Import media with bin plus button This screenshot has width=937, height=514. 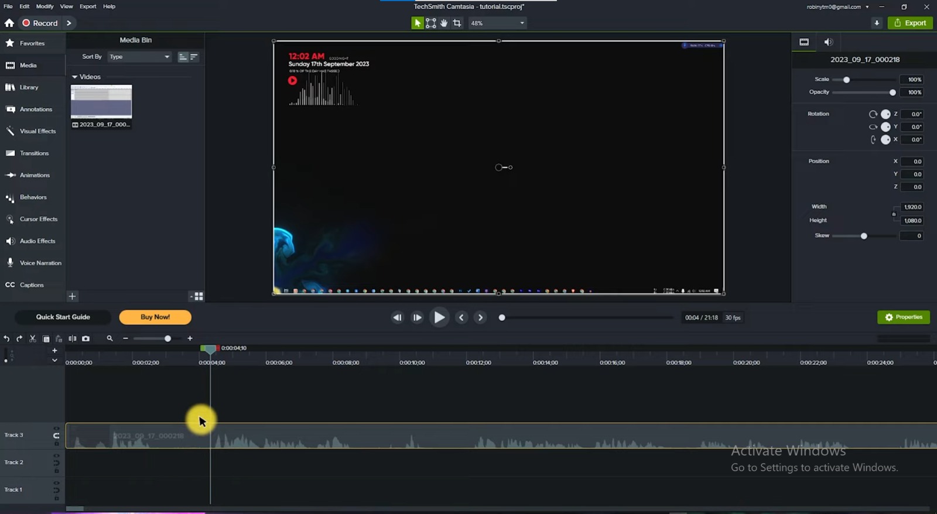tap(72, 296)
